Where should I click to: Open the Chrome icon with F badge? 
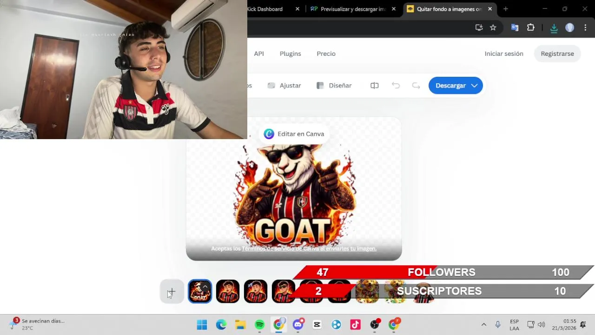coord(394,324)
